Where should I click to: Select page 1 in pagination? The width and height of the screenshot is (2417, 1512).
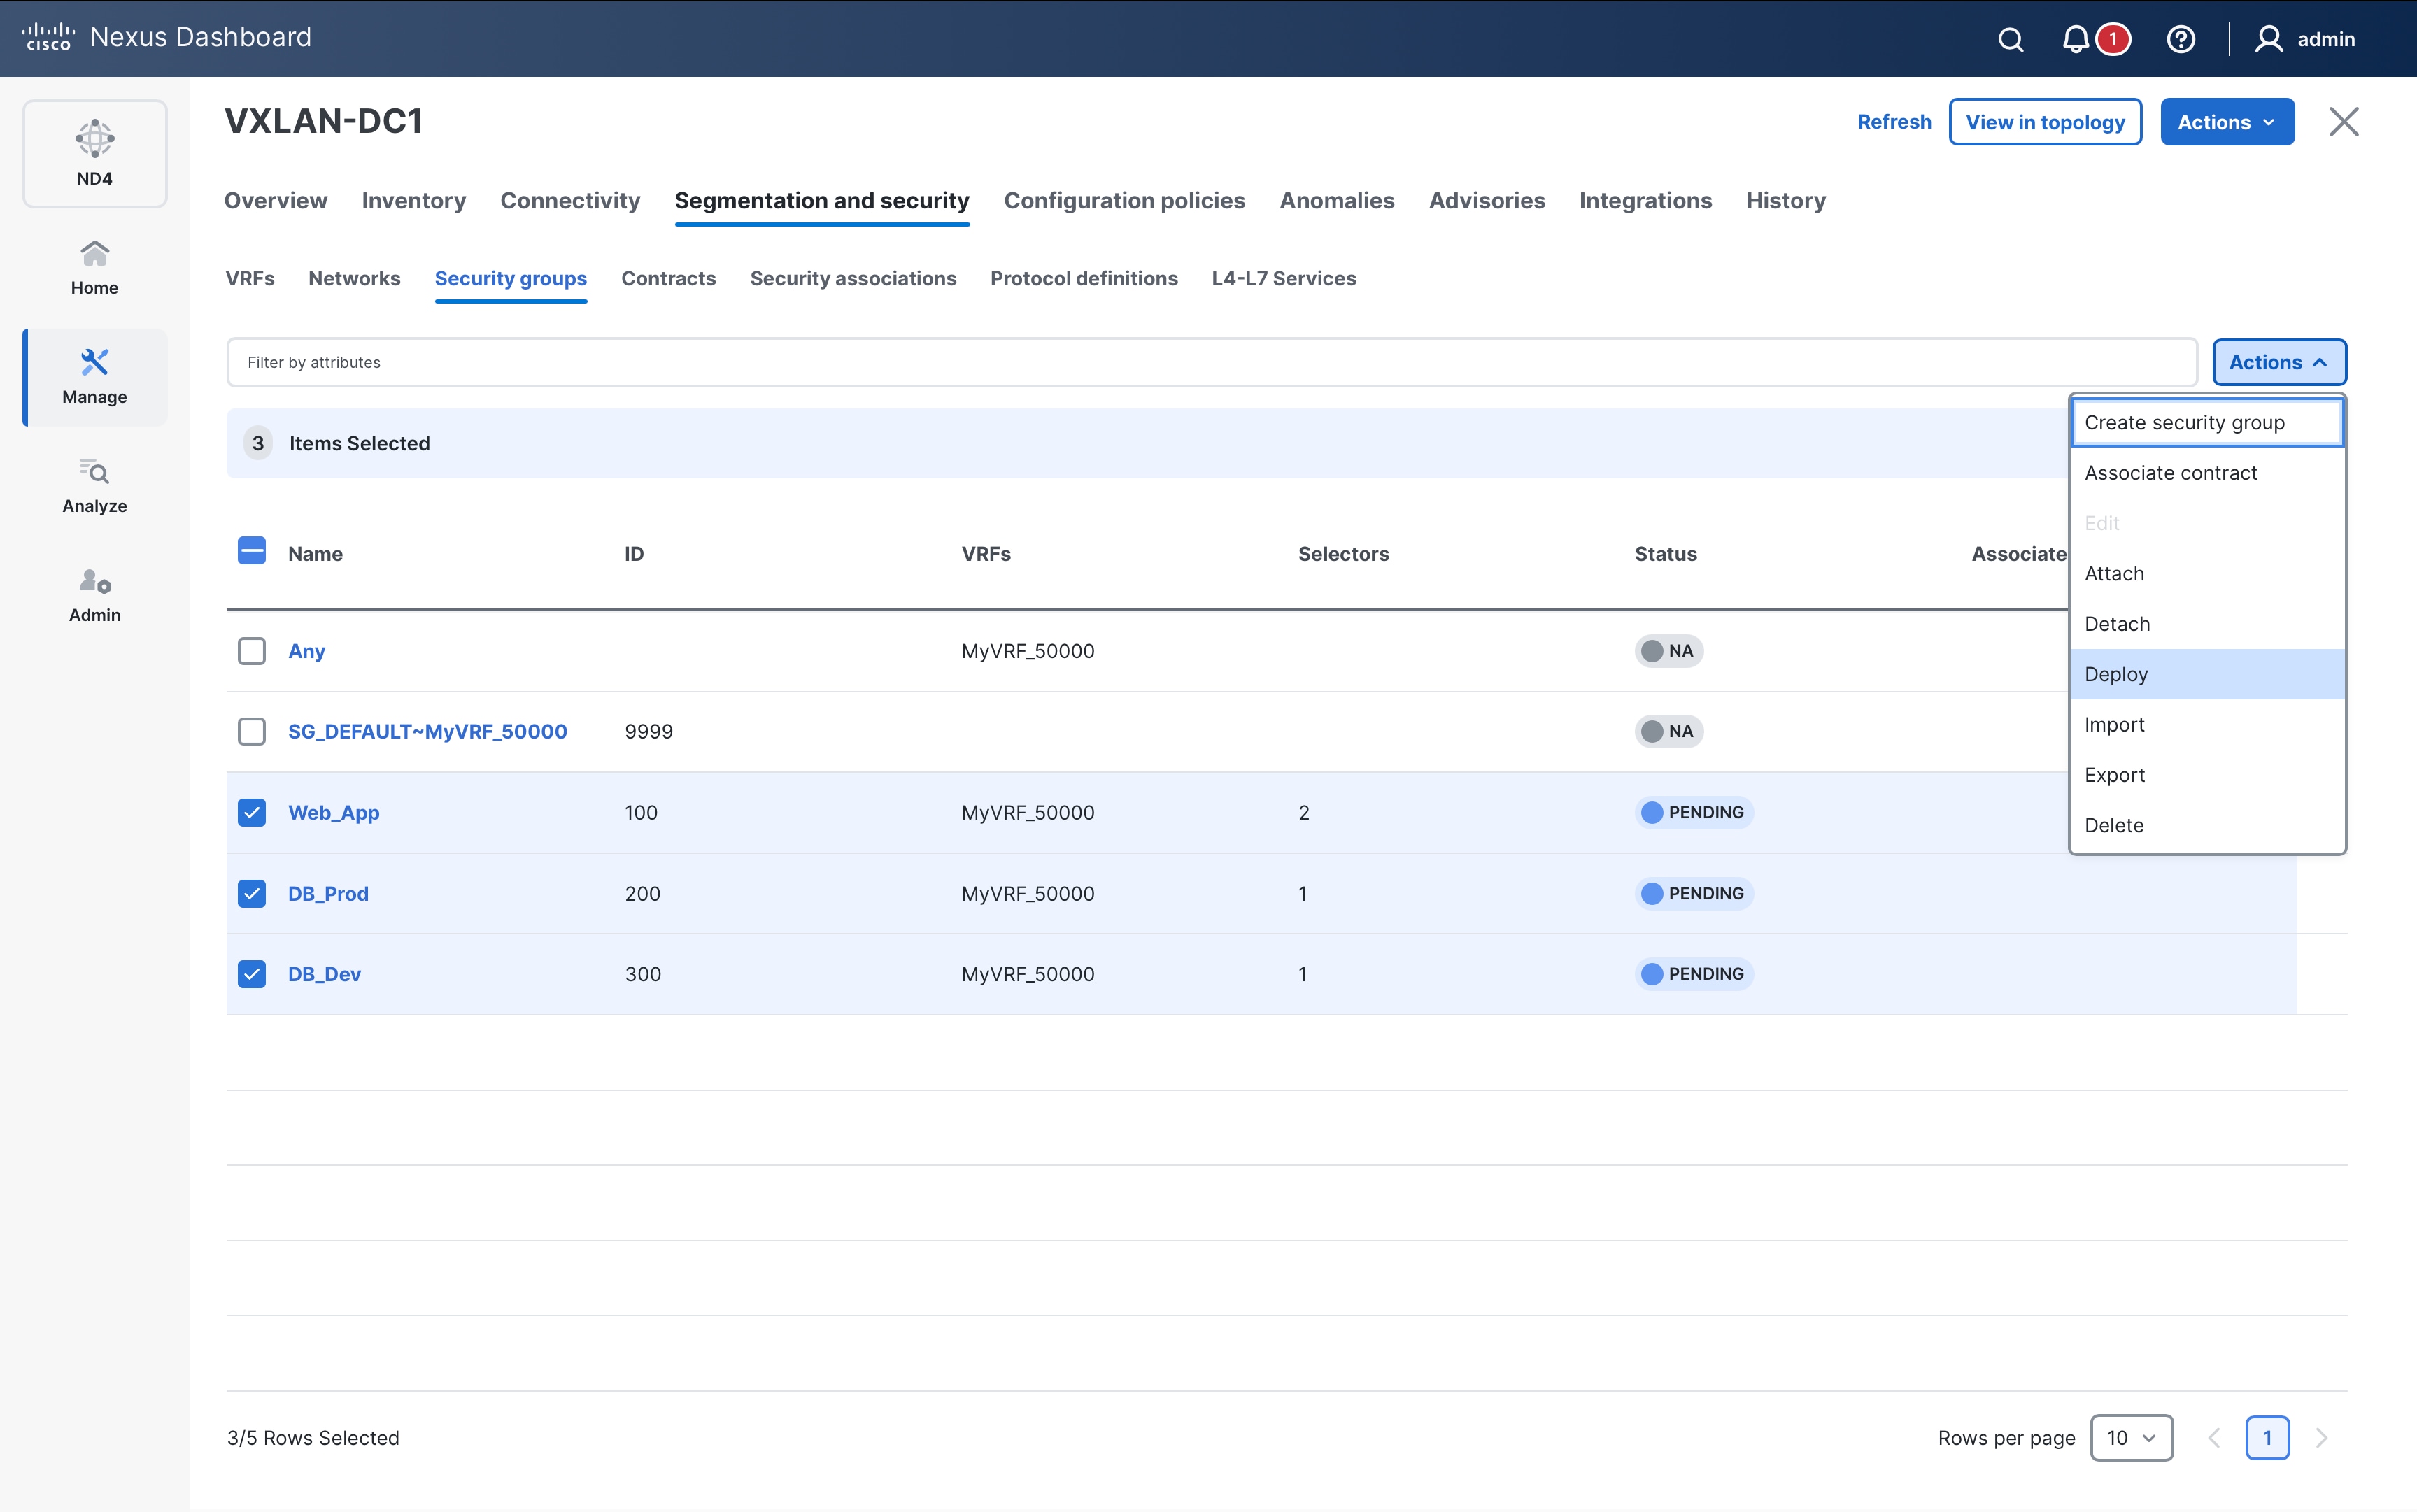pyautogui.click(x=2267, y=1438)
